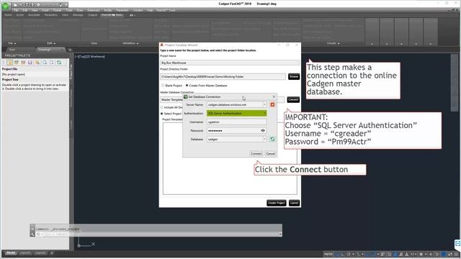Click Connect in the Set Database Connection dialog
Image resolution: width=461 pixels, height=259 pixels.
click(x=256, y=153)
